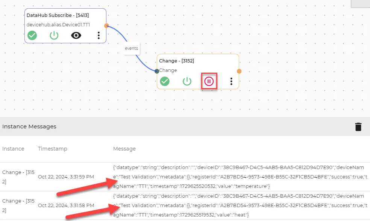Select the 'events' connection label
Image resolution: width=370 pixels, height=221 pixels.
coord(132,48)
